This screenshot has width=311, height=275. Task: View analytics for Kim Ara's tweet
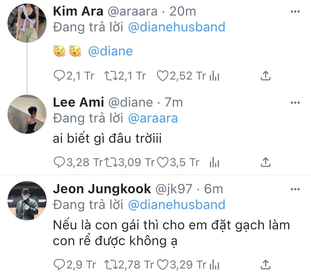[x=214, y=76]
